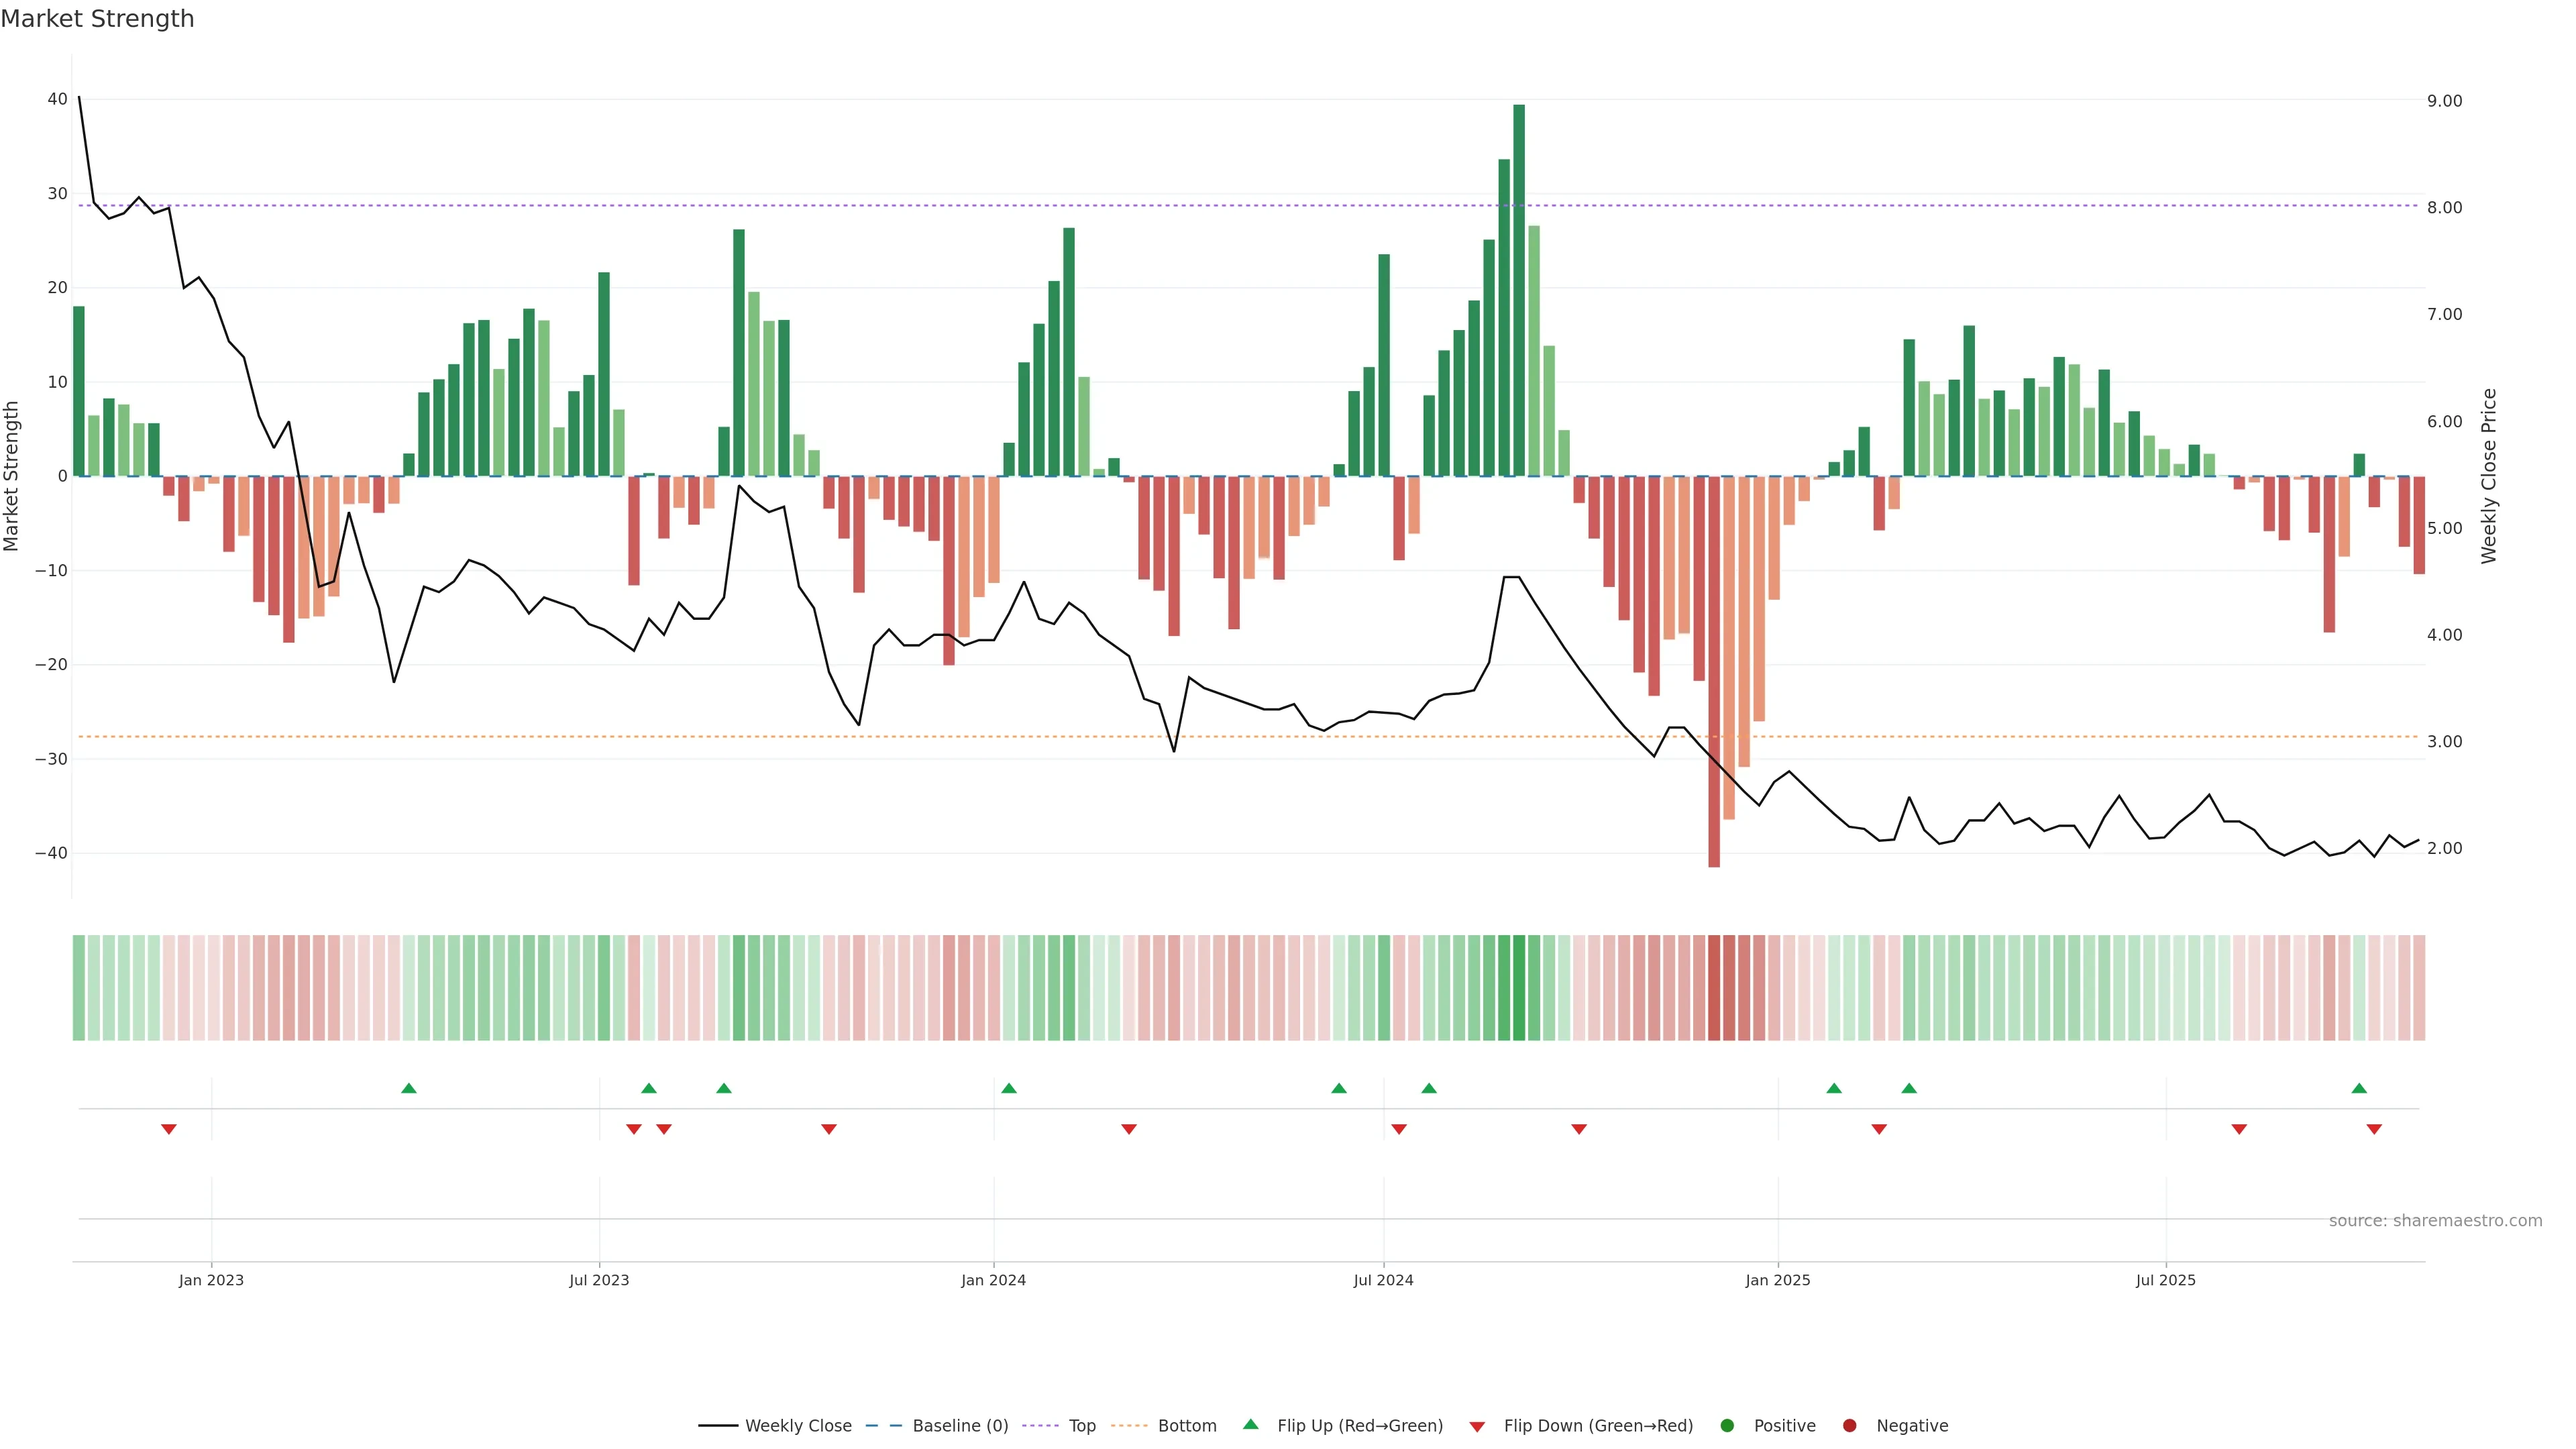The height and width of the screenshot is (1449, 2576).
Task: Click the first red flip-down triangle marker
Action: tap(169, 1129)
